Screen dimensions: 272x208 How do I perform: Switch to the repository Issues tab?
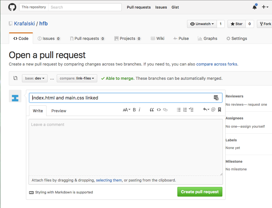pos(49,38)
